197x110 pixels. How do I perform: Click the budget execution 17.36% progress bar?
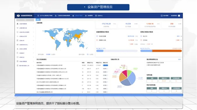point(117,51)
